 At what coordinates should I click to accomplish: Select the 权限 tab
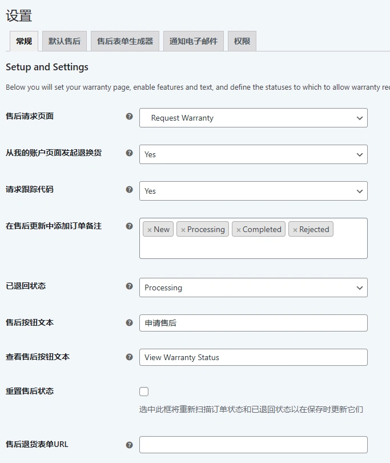[x=242, y=41]
